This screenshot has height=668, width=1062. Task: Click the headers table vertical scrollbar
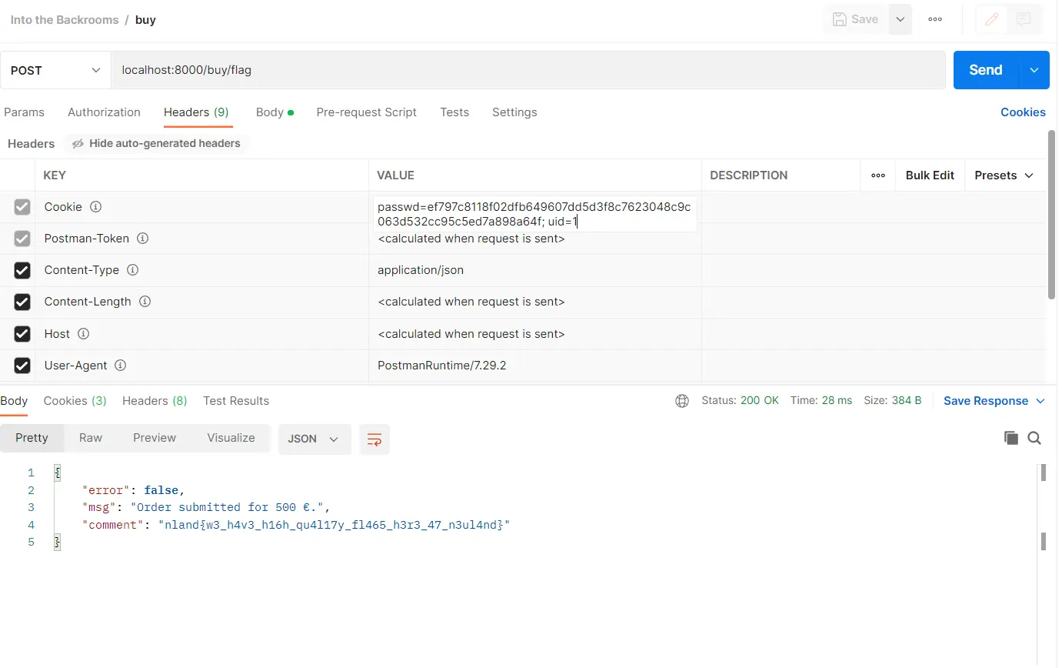tap(1051, 215)
